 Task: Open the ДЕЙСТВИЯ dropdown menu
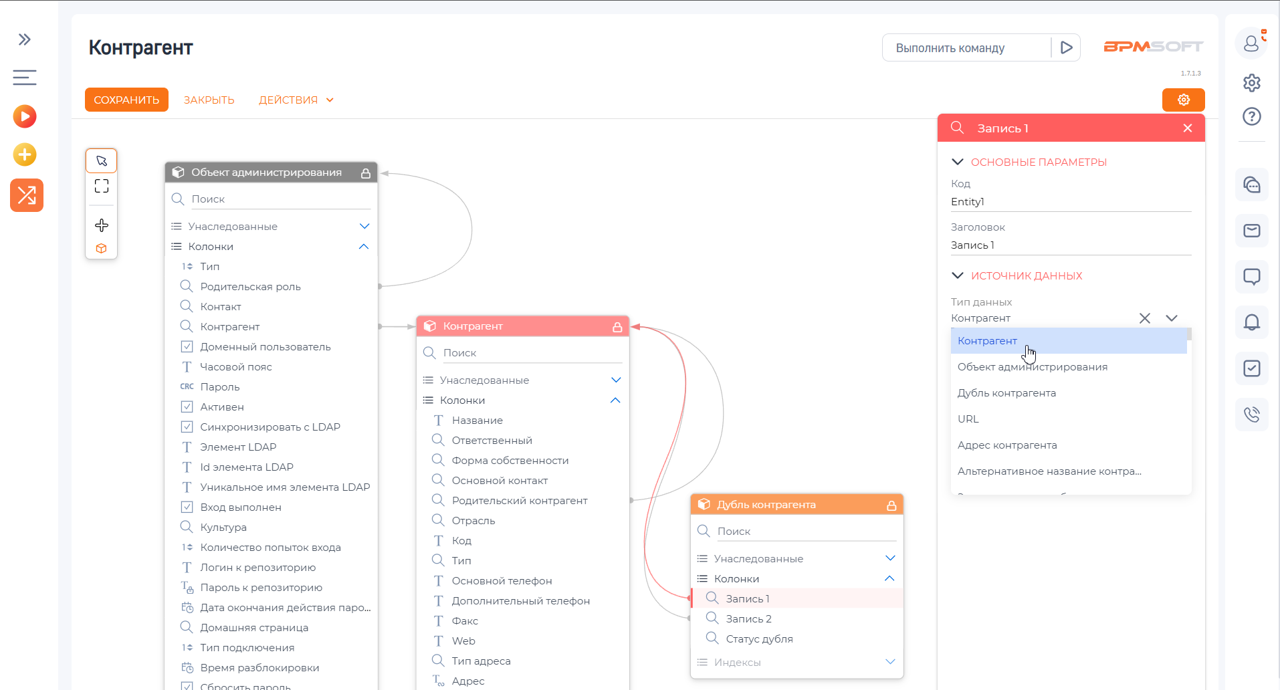click(296, 100)
